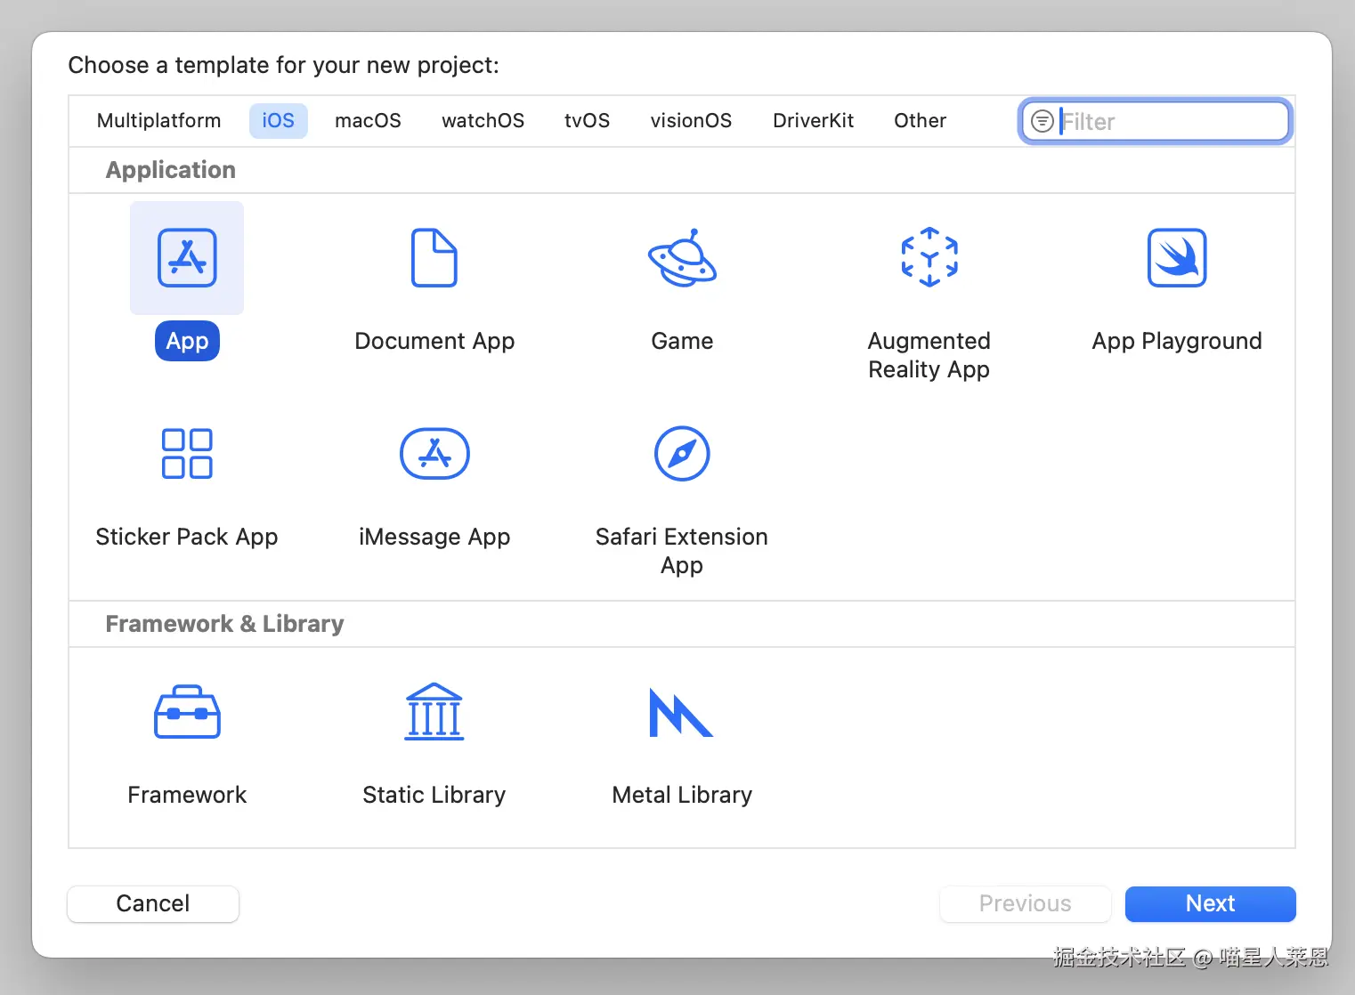The height and width of the screenshot is (995, 1355).
Task: Click the Framework & Library section header
Action: click(x=224, y=624)
